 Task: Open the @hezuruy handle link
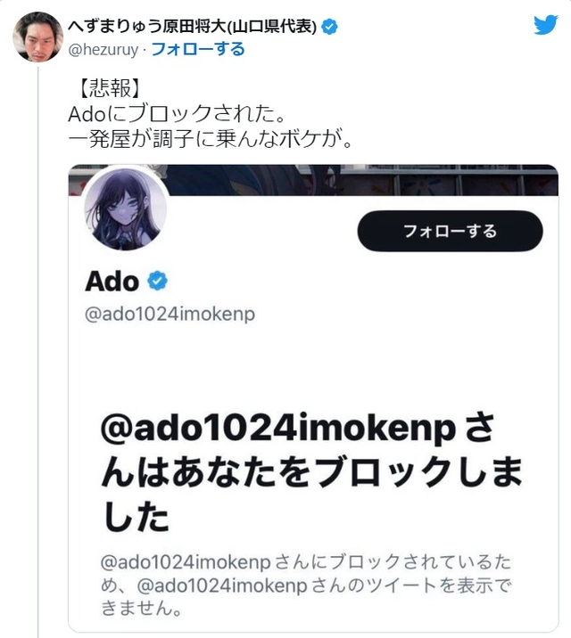point(103,50)
